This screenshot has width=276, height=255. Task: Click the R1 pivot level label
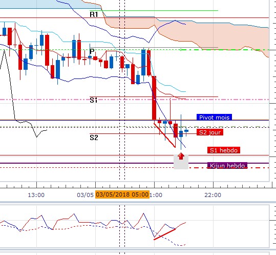tap(94, 14)
